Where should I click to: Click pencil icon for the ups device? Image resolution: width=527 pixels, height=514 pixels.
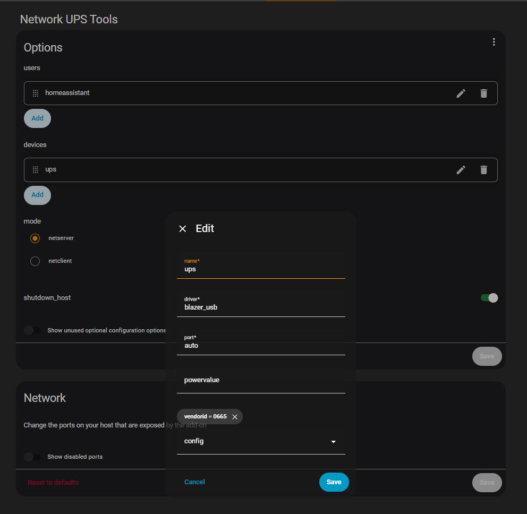click(461, 170)
